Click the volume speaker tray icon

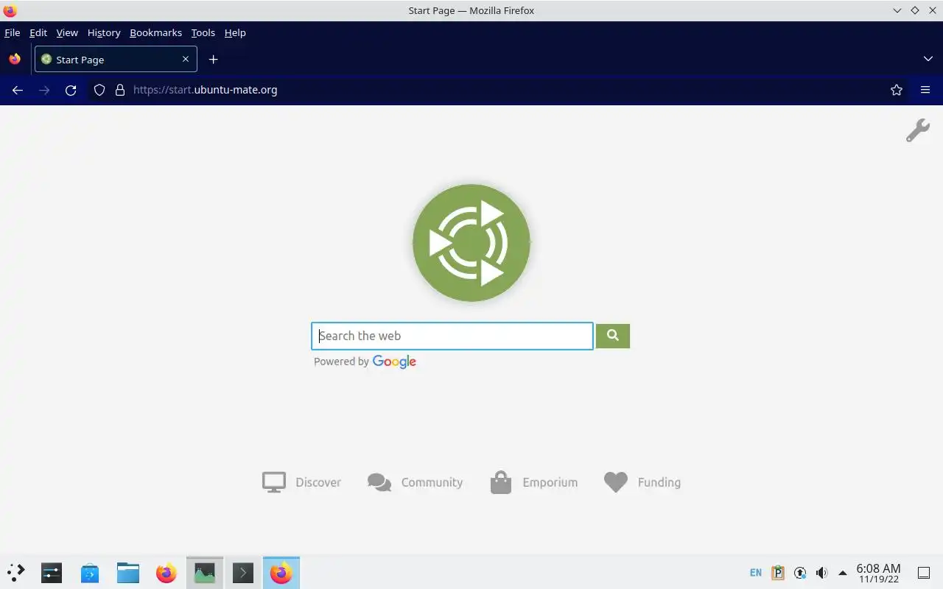click(821, 572)
